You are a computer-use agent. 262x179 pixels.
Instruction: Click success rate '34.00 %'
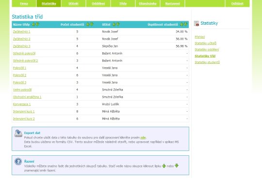[x=181, y=31]
